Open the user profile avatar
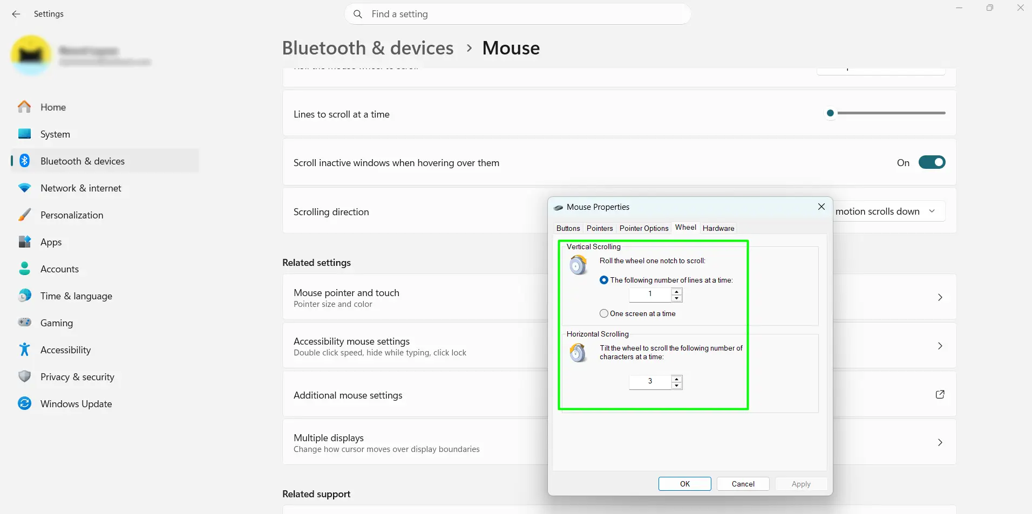Viewport: 1032px width, 514px height. (x=31, y=55)
